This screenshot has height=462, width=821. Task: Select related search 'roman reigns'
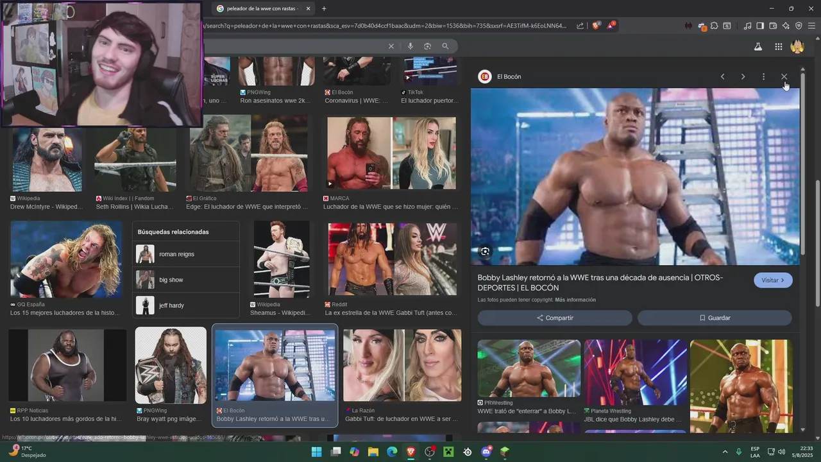[x=186, y=254]
